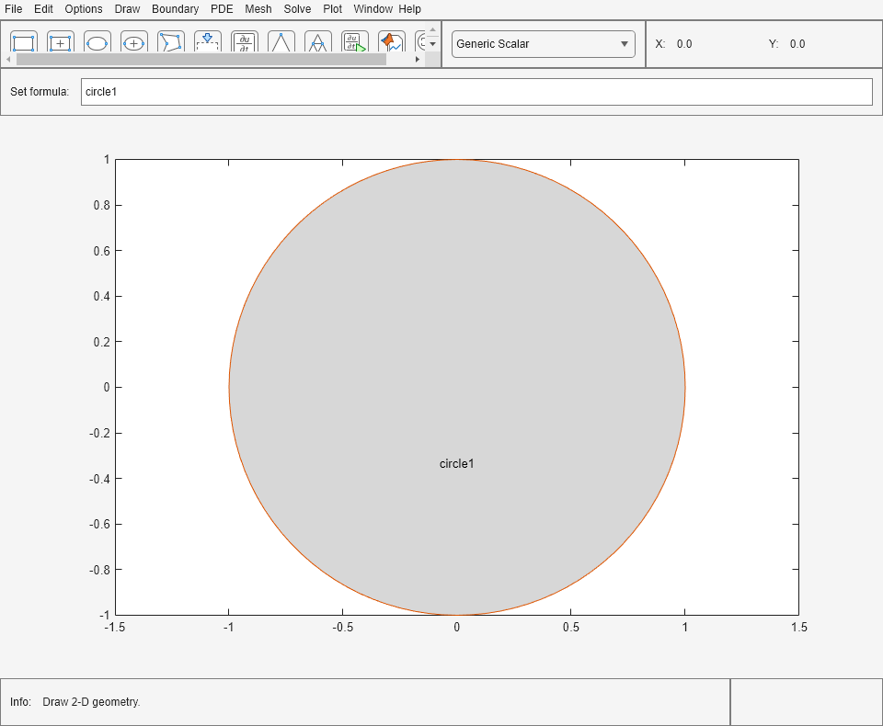Select the Draw rectangle tool
Screen dimensions: 883x726
24,42
